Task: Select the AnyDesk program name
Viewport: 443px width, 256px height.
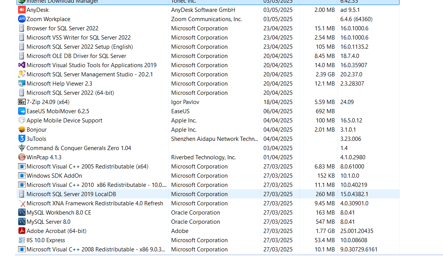Action: [38, 10]
